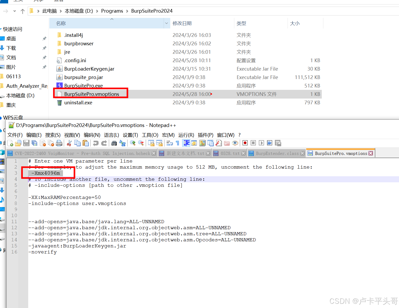Start recording a macro

pyautogui.click(x=245, y=143)
